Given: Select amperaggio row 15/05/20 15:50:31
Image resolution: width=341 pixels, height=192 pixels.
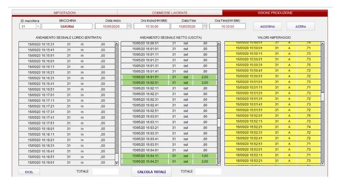Looking at the screenshot, I should tap(273, 65).
